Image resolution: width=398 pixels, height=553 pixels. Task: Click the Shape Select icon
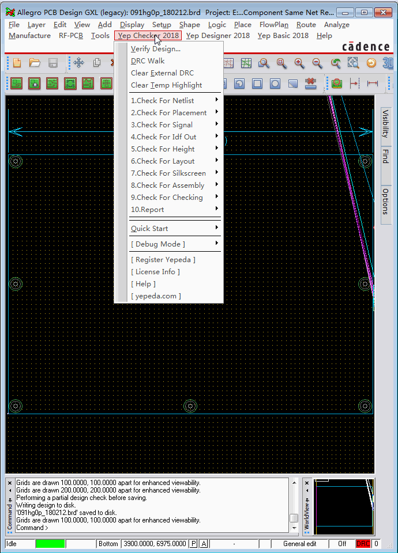tap(293, 84)
